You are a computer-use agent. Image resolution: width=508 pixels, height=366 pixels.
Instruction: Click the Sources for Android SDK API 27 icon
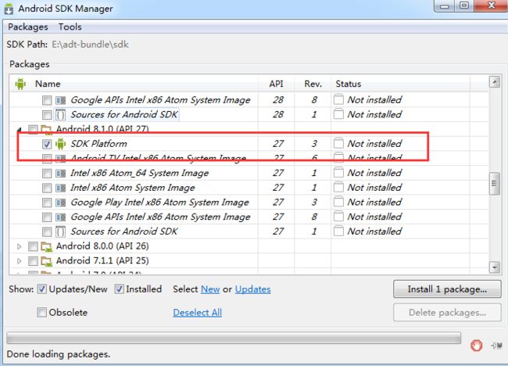pos(61,231)
